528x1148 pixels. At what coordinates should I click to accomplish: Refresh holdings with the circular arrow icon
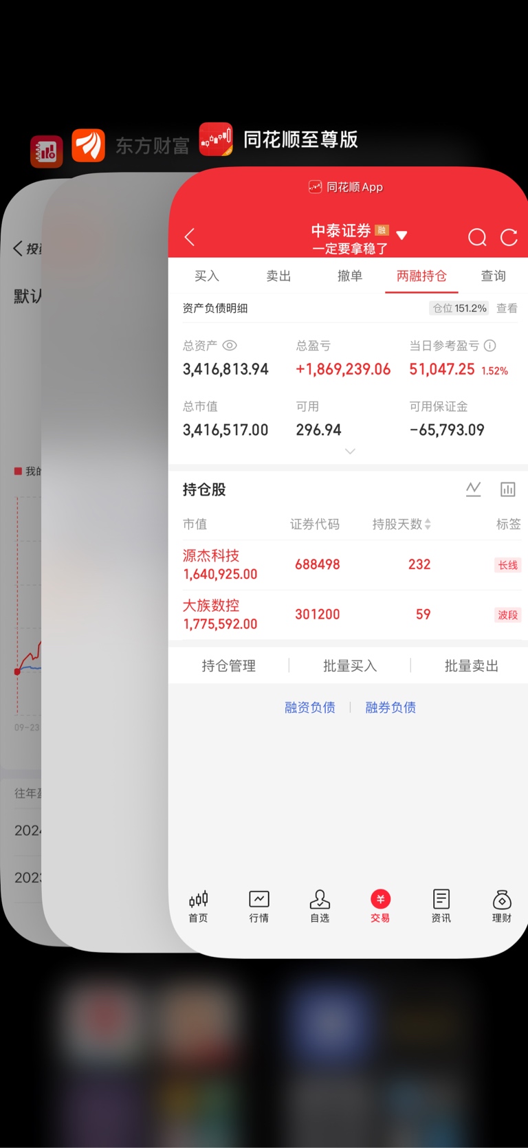pyautogui.click(x=509, y=237)
